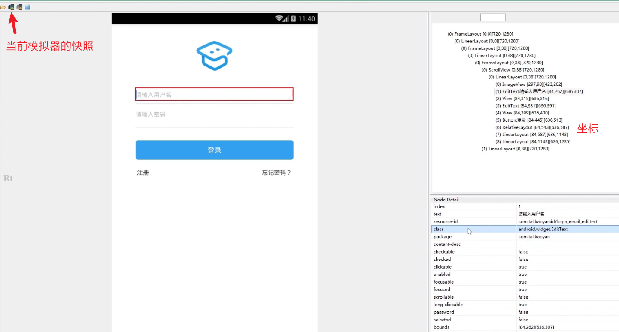This screenshot has height=332, width=619.
Task: Click the 注册 link
Action: [x=143, y=173]
